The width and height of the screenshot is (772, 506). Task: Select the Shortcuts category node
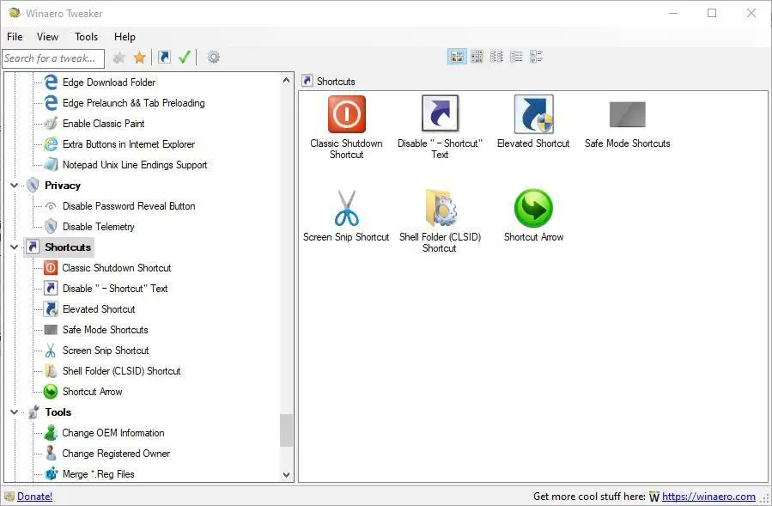click(x=68, y=247)
